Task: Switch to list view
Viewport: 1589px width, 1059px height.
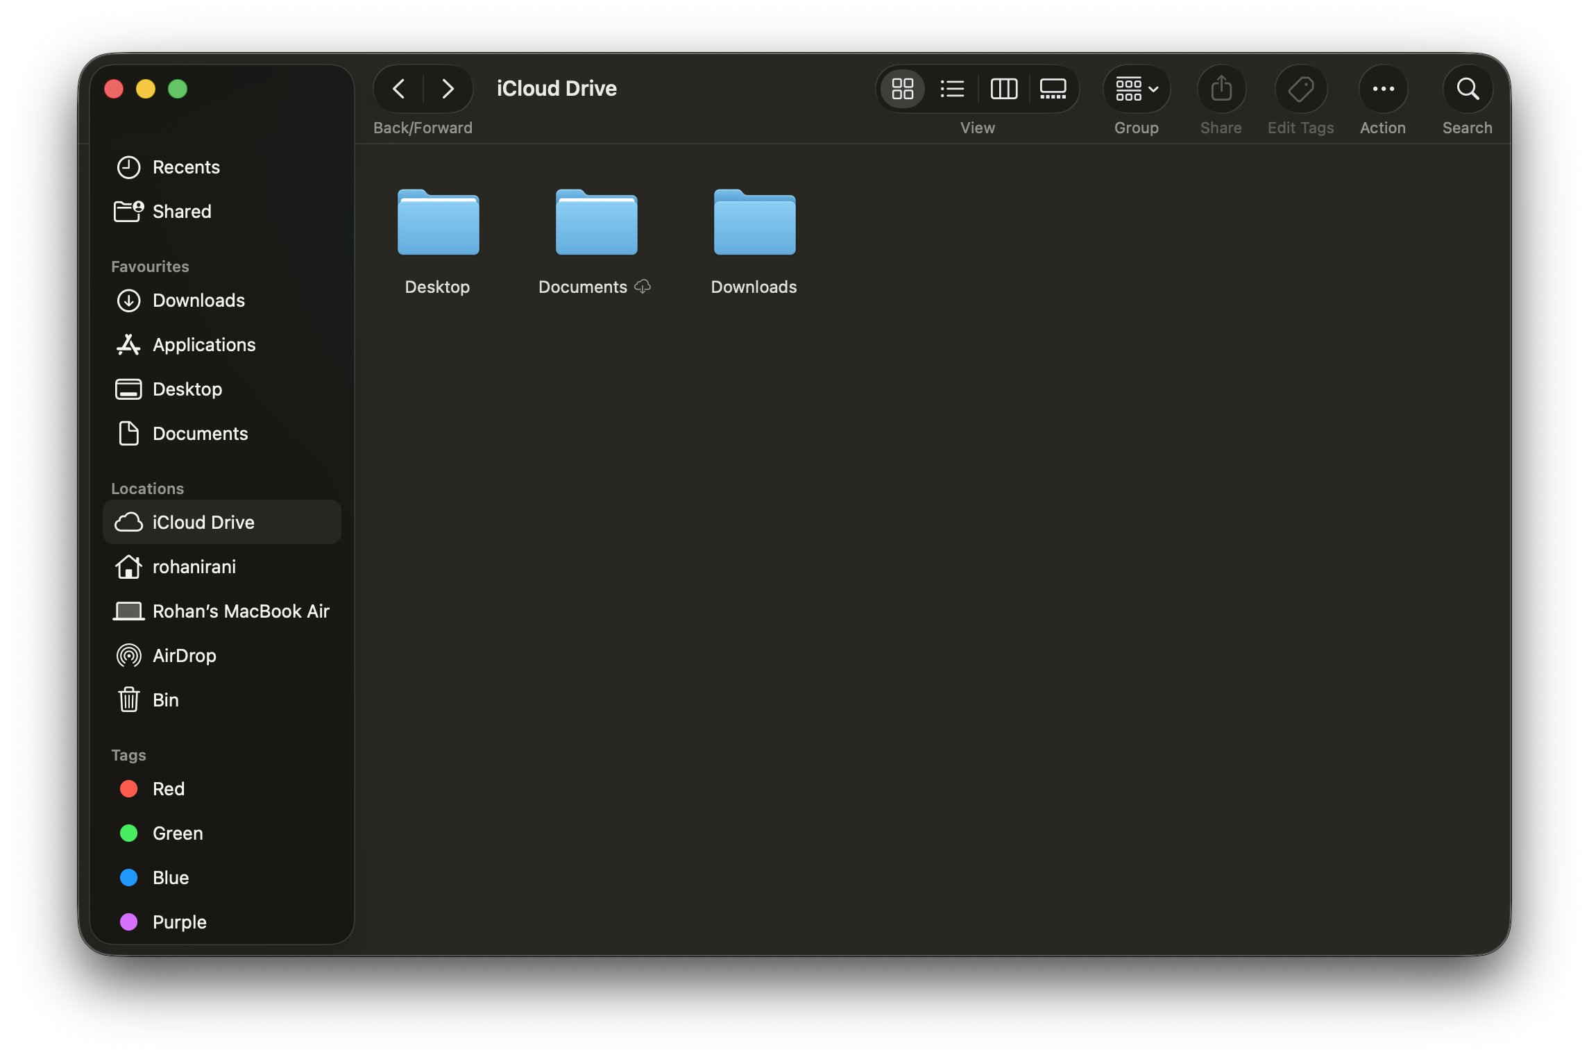Action: pyautogui.click(x=952, y=89)
